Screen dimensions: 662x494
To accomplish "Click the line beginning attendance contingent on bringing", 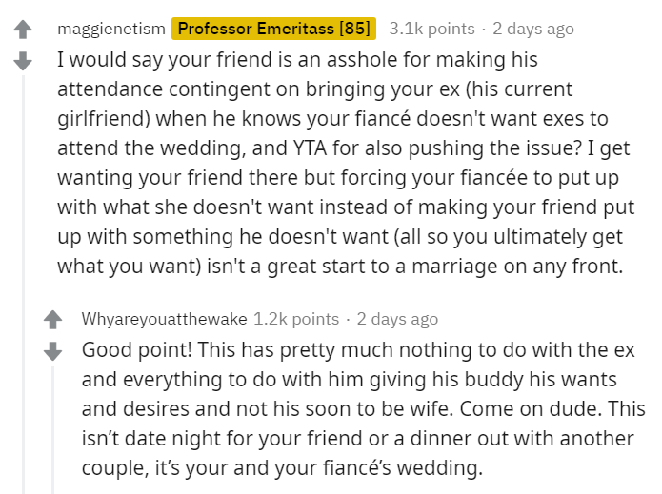I will point(315,89).
